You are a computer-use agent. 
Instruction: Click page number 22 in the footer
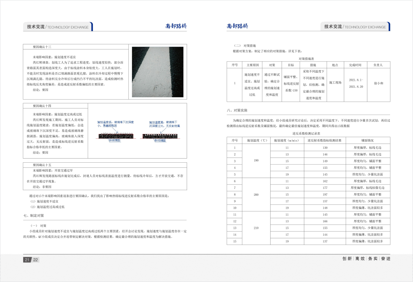point(35,260)
